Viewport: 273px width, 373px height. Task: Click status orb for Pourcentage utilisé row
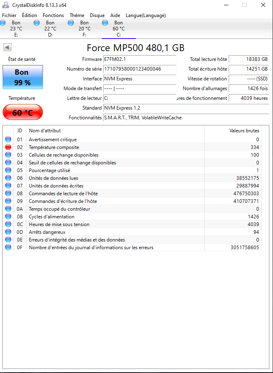8,170
